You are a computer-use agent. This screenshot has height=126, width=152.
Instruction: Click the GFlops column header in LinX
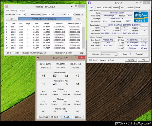(x=47, y=24)
